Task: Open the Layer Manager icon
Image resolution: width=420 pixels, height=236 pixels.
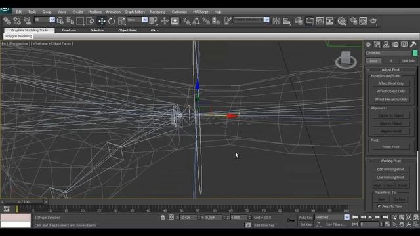Action: tap(298, 21)
